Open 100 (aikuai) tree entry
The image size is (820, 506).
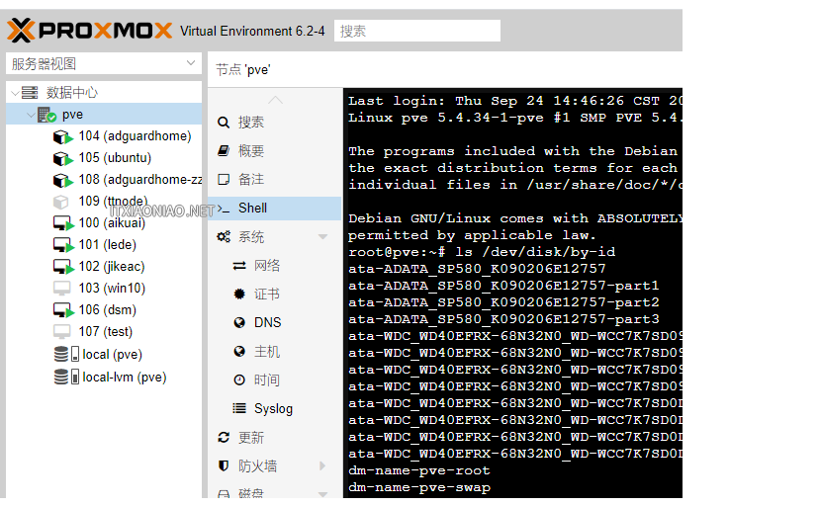[x=112, y=223]
